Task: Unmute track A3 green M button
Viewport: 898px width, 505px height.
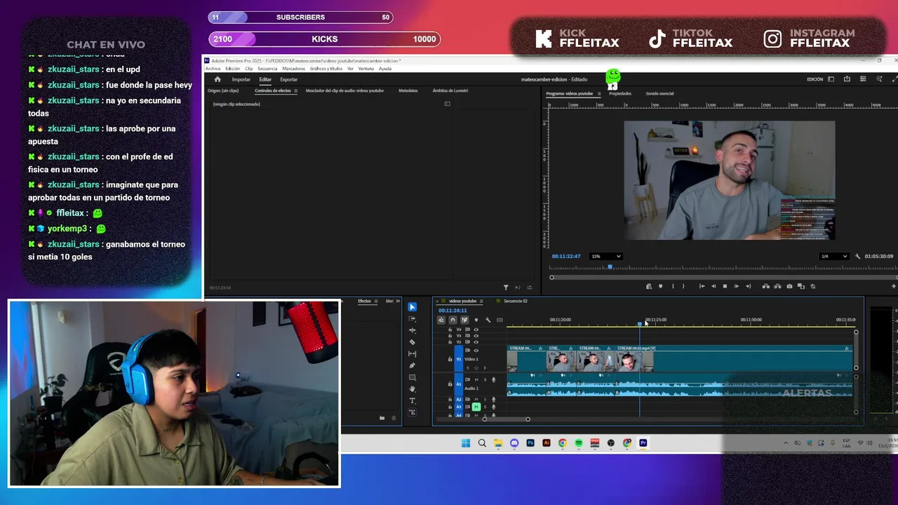Action: click(476, 407)
